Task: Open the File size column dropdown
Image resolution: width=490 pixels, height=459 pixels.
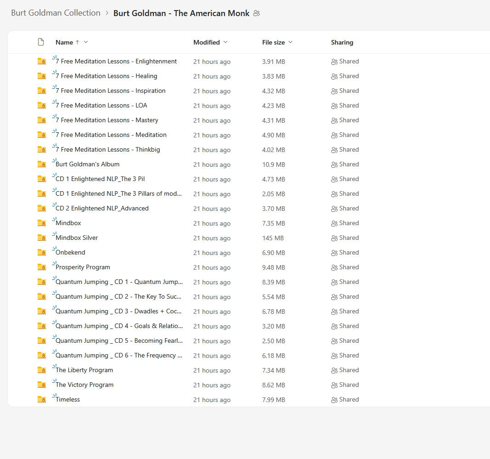Action: (x=290, y=42)
